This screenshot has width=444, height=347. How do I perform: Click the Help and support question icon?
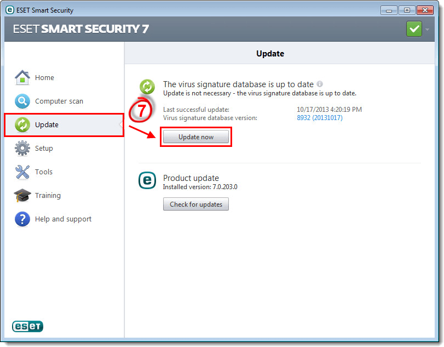(x=22, y=219)
